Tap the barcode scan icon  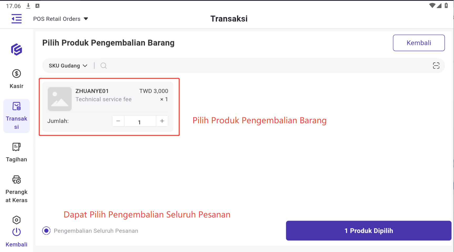click(436, 66)
